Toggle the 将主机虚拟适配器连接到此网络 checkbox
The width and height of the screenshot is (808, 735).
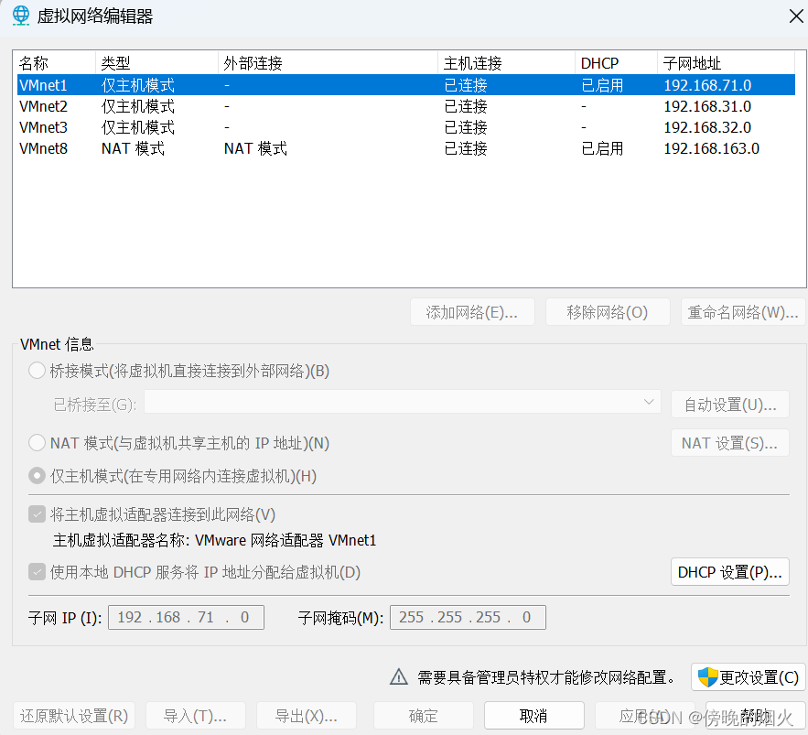37,513
